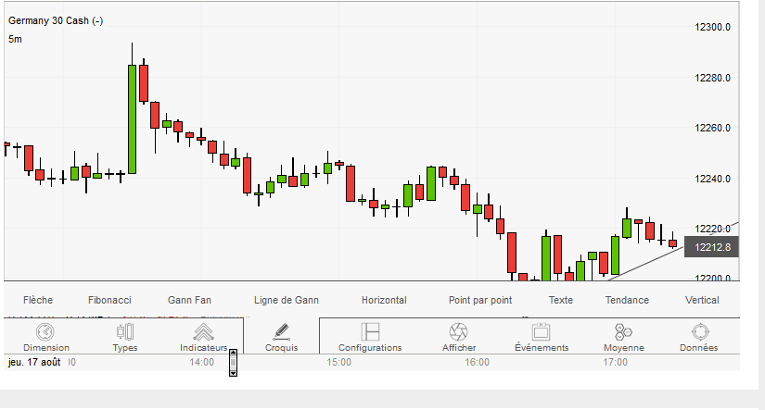Open the Types candlestick icon
This screenshot has height=410, width=765.
coord(125,331)
